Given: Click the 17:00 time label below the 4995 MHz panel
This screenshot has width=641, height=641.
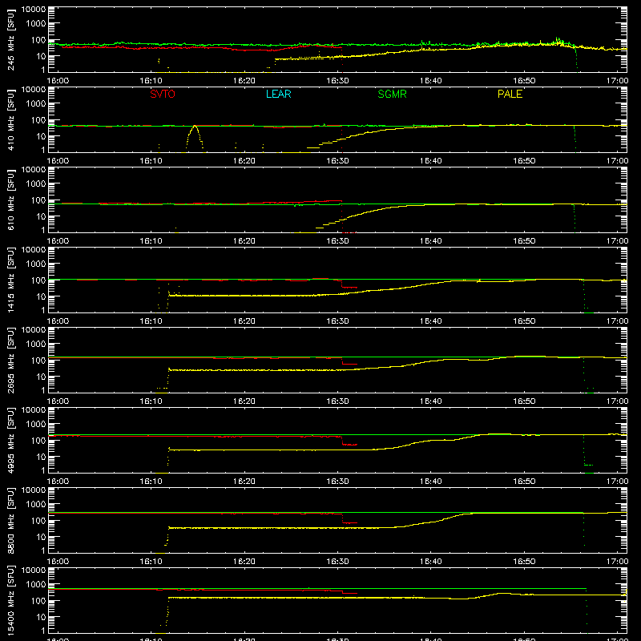Looking at the screenshot, I should (617, 482).
